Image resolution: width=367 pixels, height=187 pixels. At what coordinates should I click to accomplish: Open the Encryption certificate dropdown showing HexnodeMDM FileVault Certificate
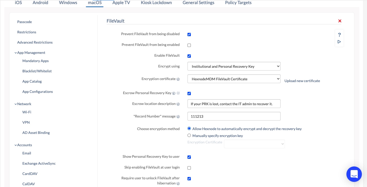click(234, 79)
